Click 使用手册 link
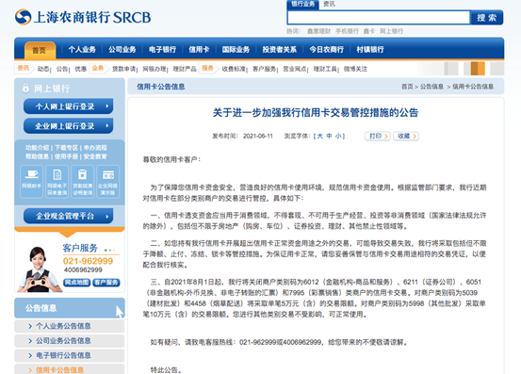 pyautogui.click(x=66, y=156)
